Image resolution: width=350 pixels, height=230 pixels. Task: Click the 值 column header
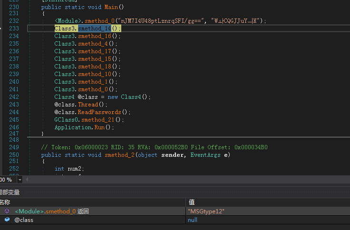(192, 202)
